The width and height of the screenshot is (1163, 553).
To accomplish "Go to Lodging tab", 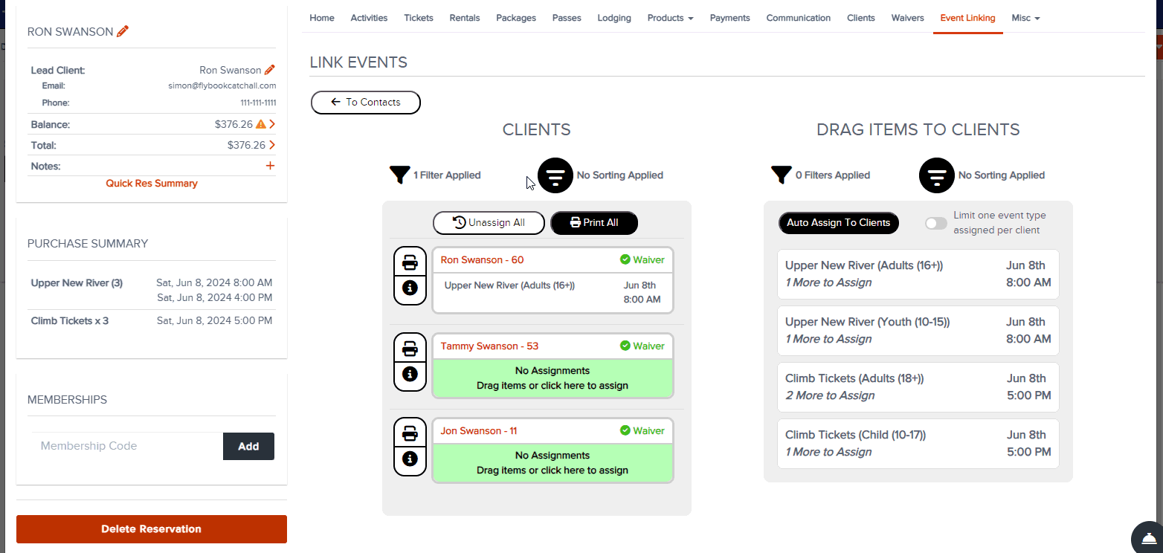I will tap(614, 18).
